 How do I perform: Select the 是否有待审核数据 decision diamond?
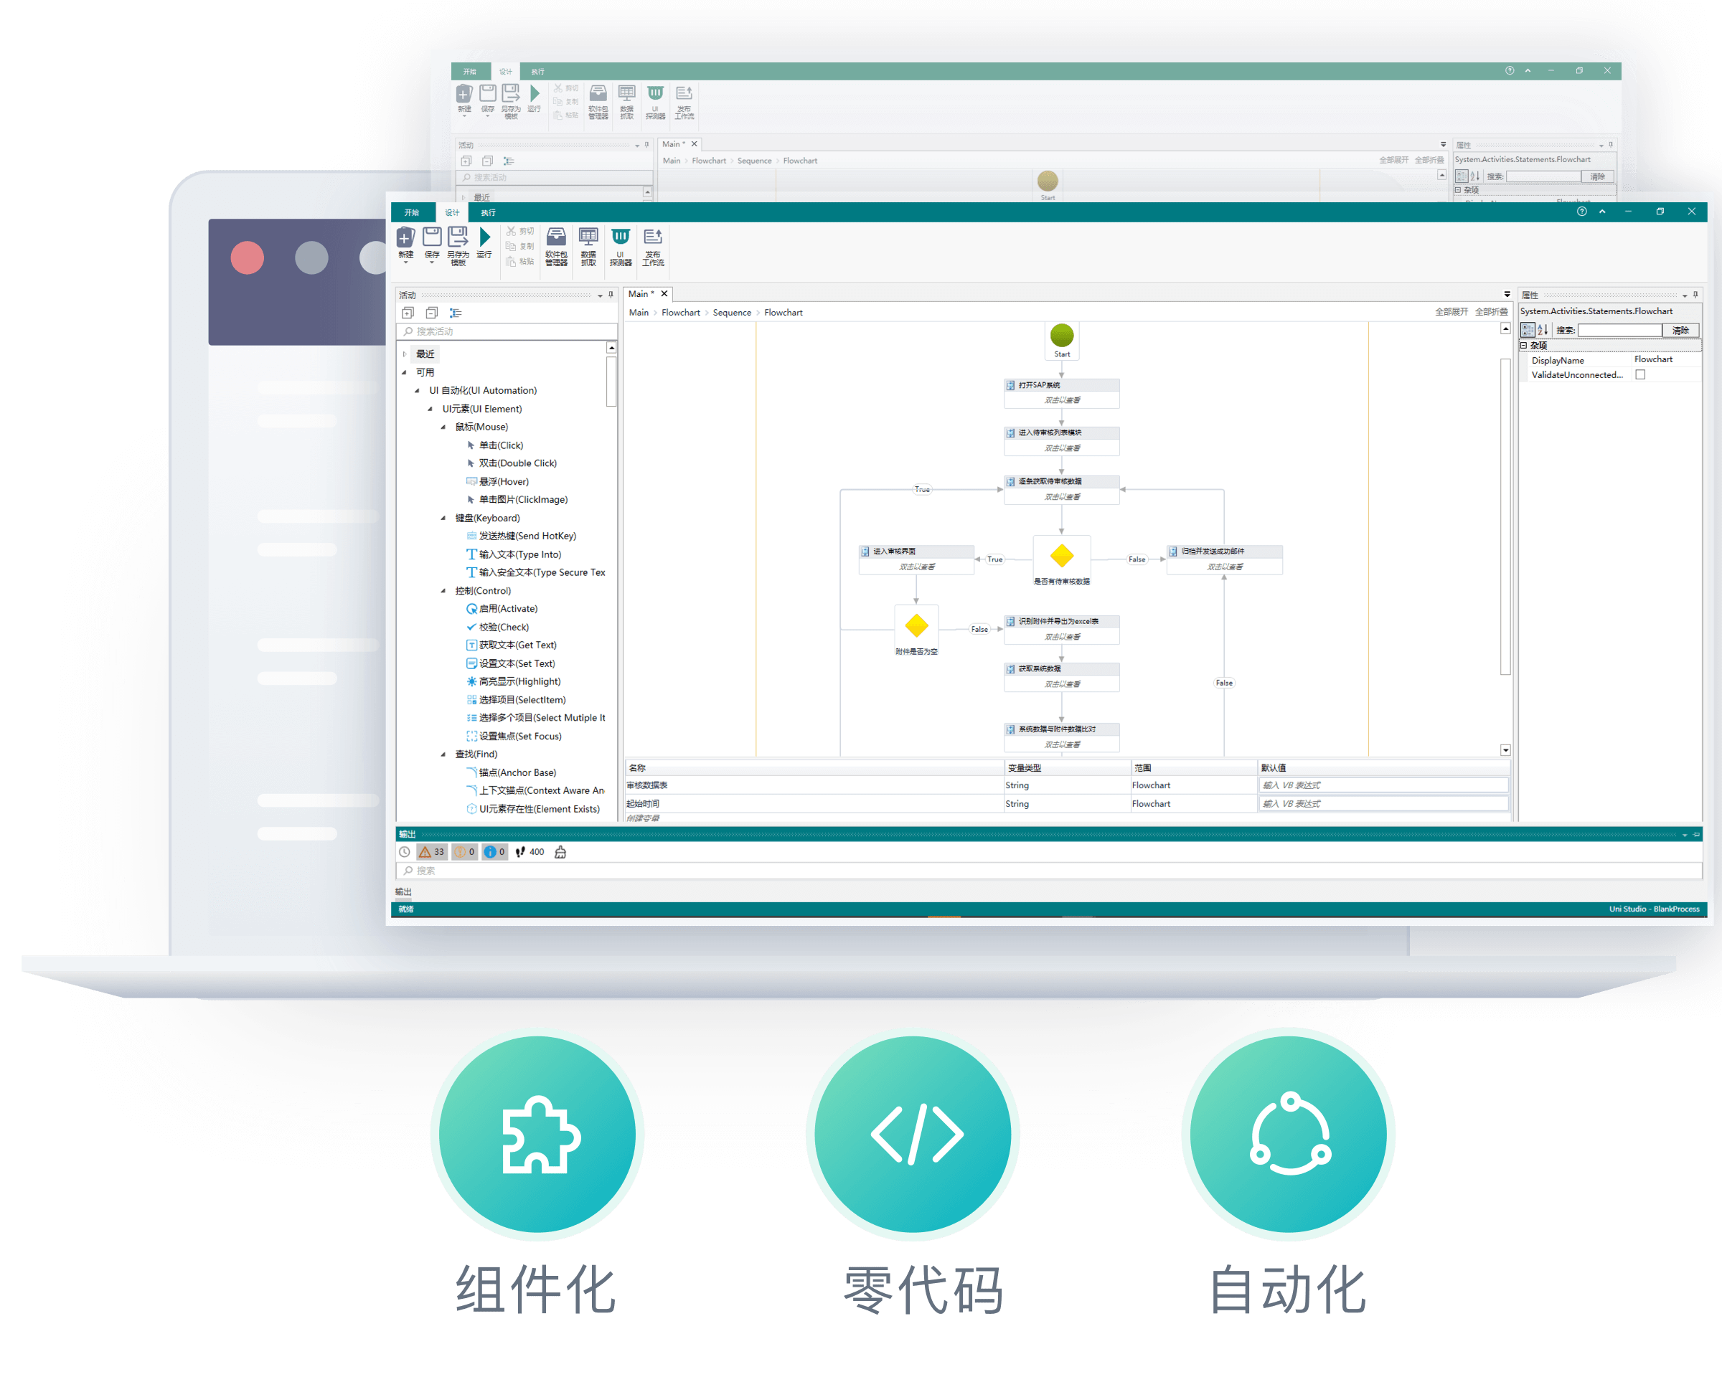click(x=1061, y=555)
